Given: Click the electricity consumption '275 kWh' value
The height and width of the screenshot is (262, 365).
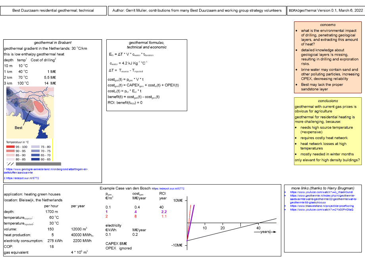Looking at the screenshot, I should 55,241.
